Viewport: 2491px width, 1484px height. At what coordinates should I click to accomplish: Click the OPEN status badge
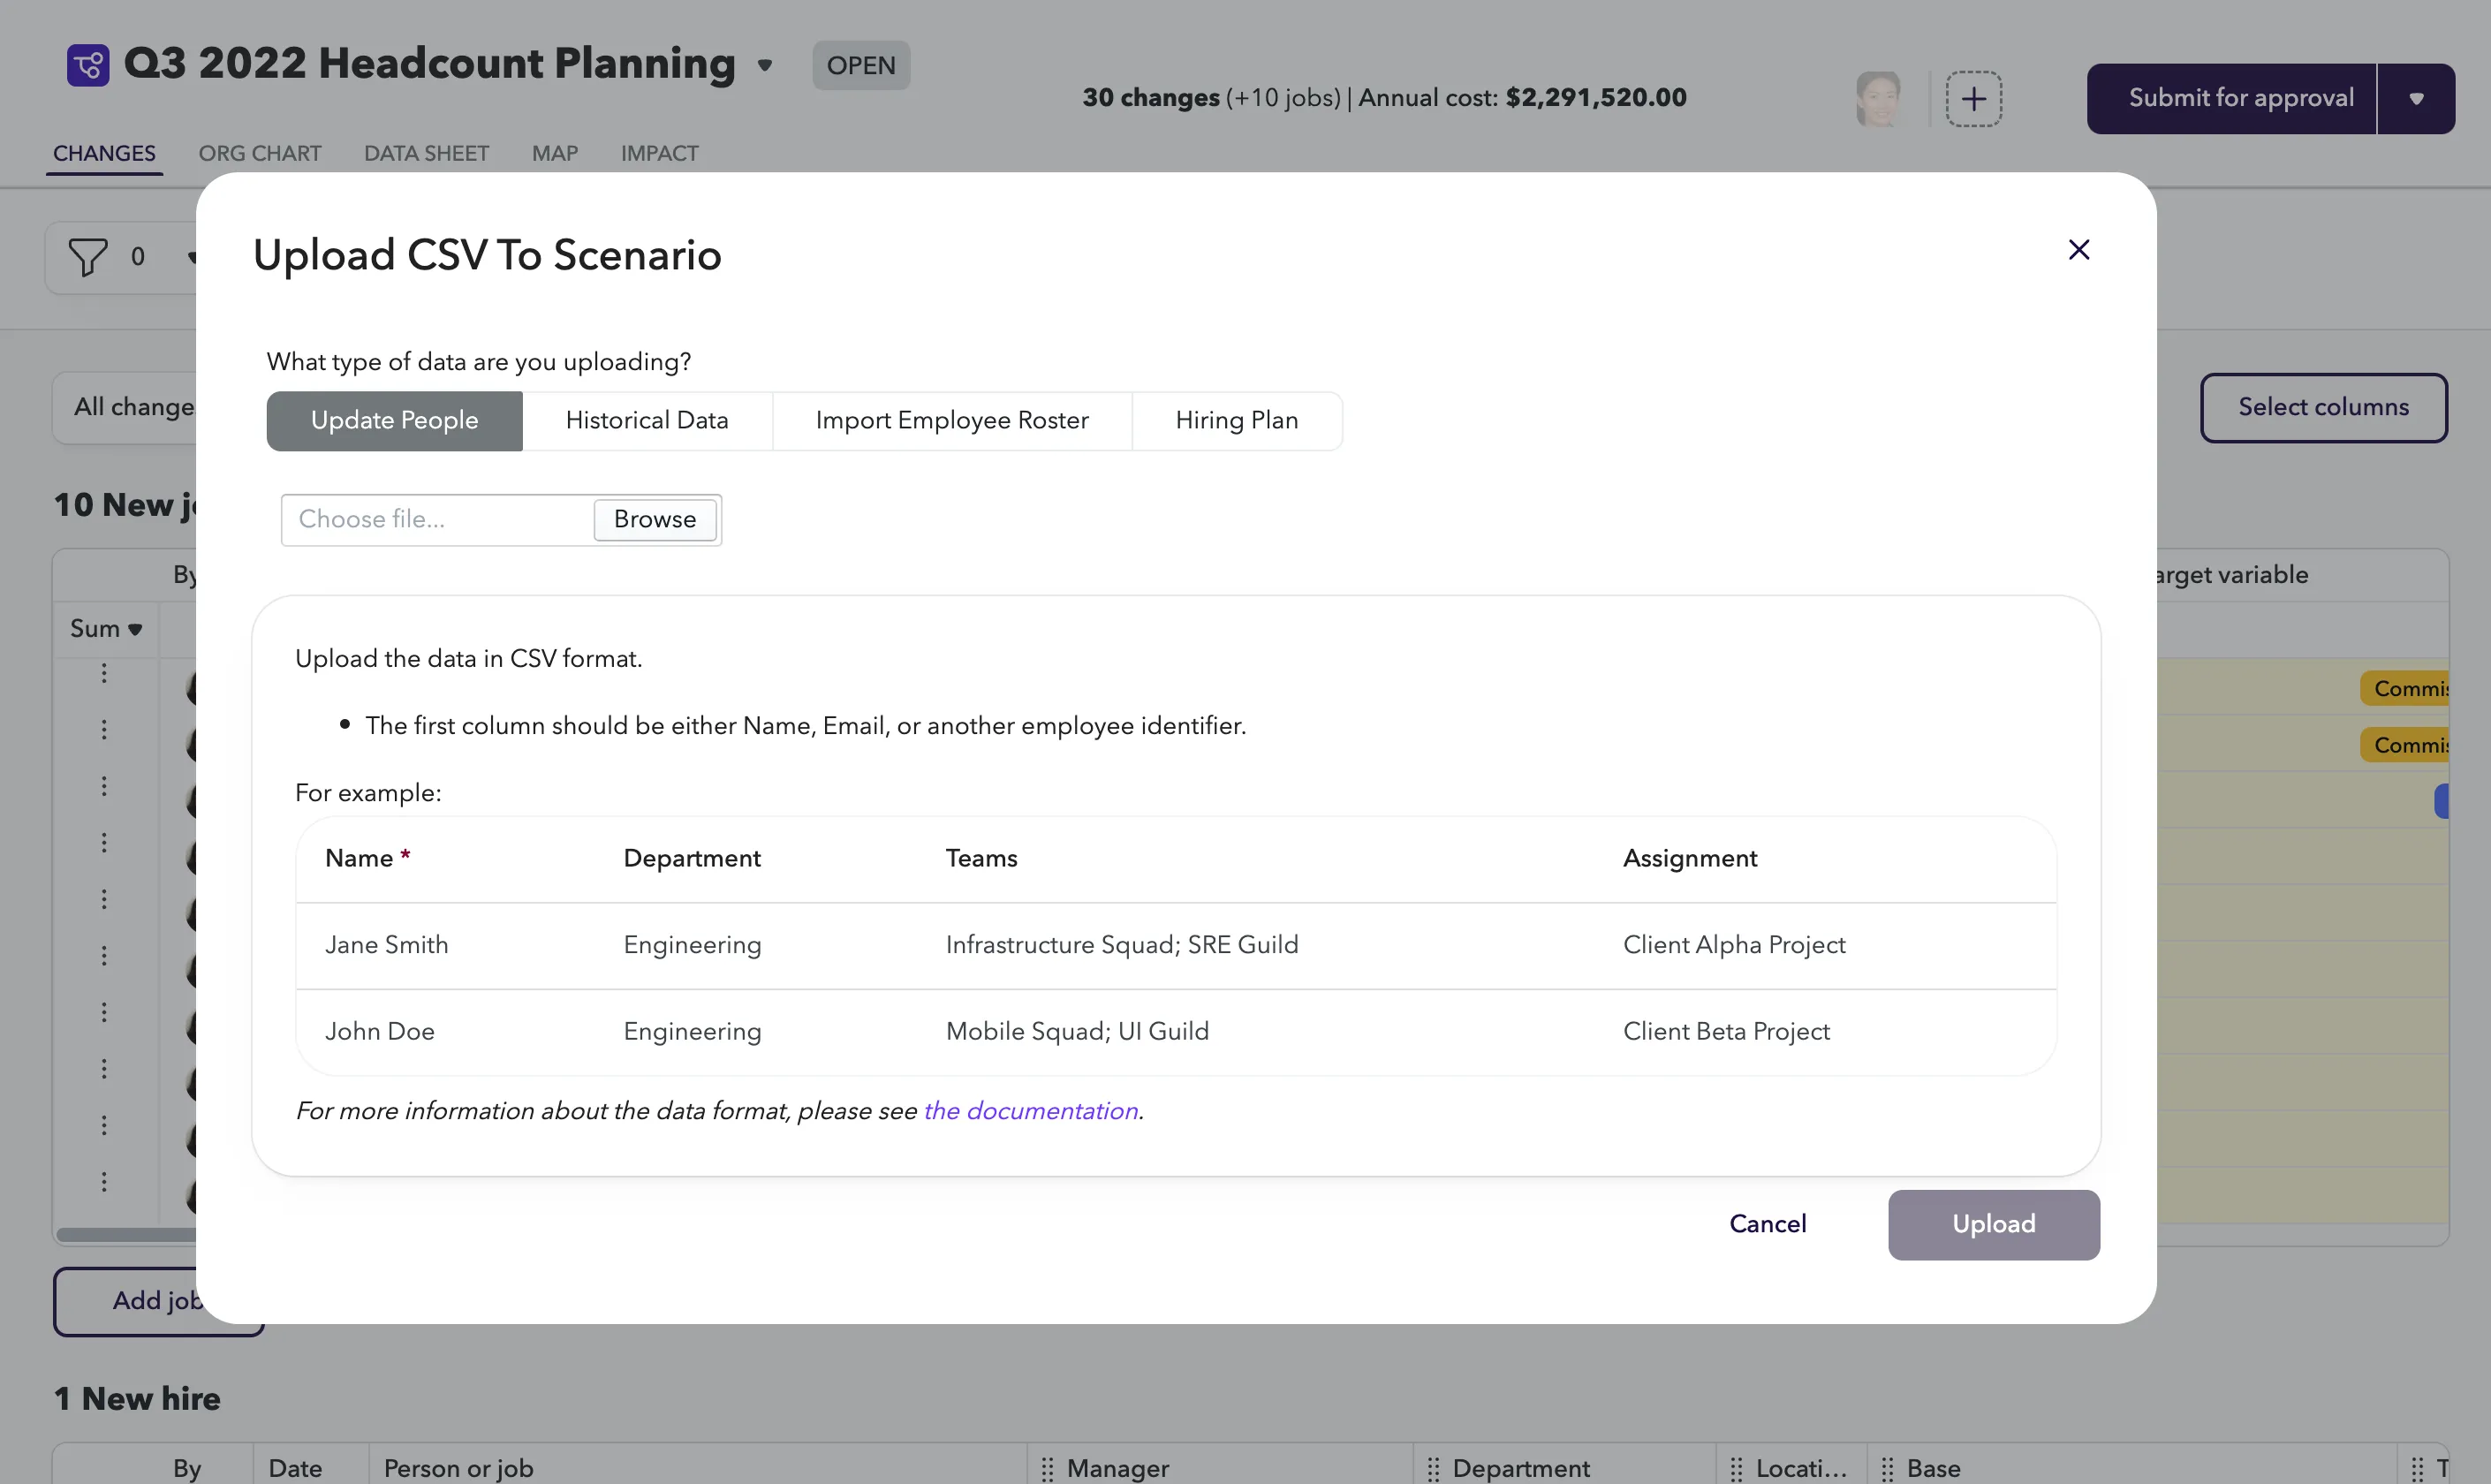[x=861, y=65]
